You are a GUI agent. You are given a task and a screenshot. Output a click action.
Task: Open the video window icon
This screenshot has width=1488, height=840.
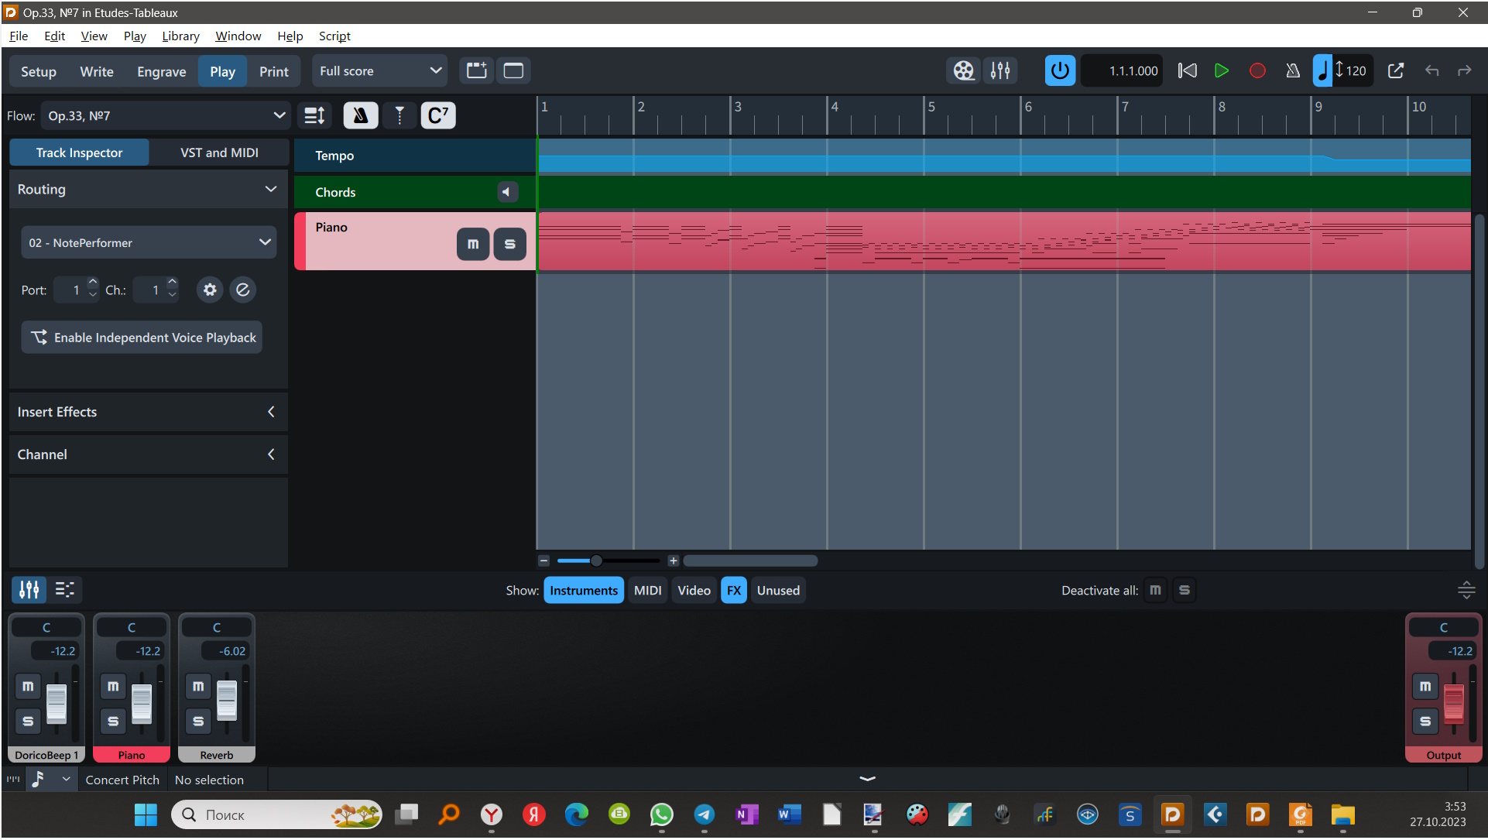963,71
